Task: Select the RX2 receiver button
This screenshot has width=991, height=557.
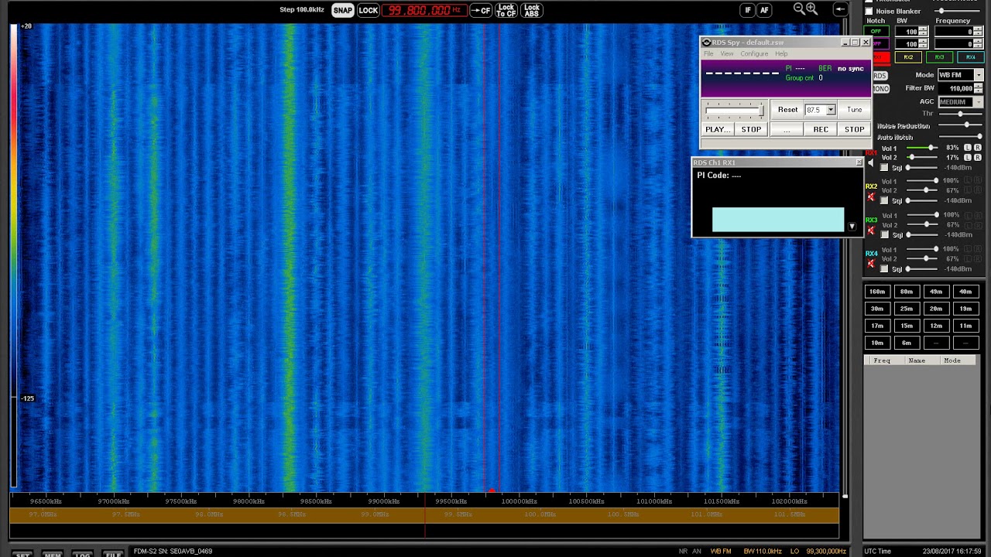Action: (x=908, y=57)
